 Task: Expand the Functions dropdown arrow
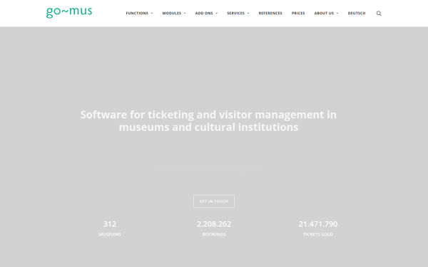(152, 14)
